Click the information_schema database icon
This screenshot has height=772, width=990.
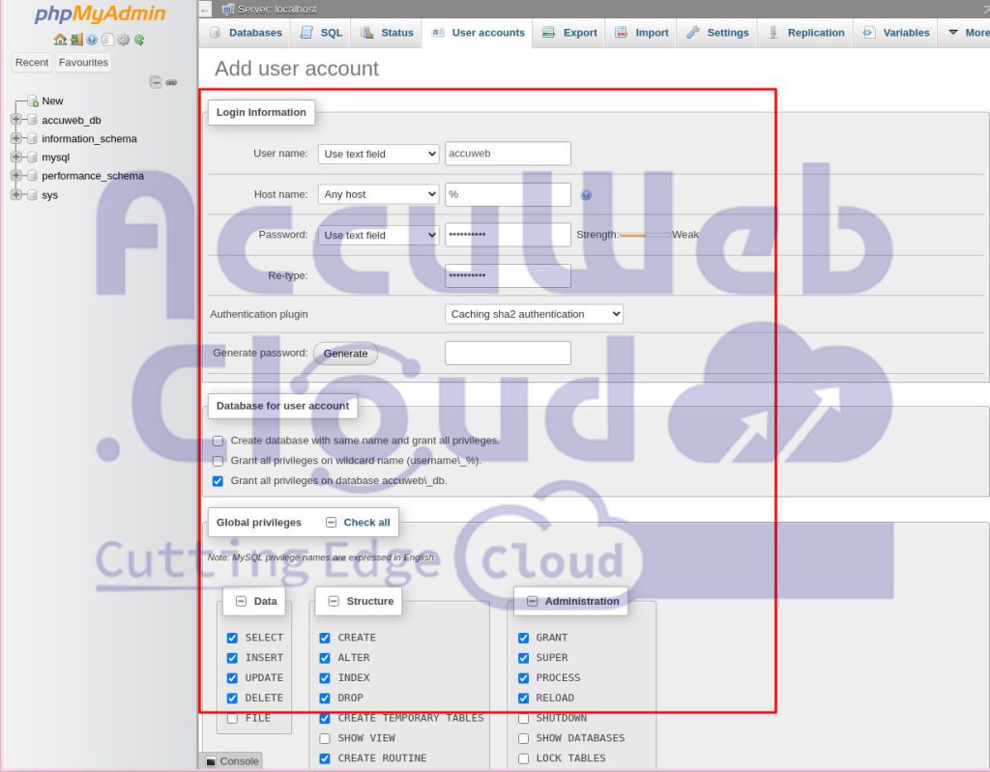tap(32, 138)
